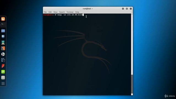Open Faraday red F icon in dock
Viewport: 176px width, 99px height.
[x=3, y=66]
